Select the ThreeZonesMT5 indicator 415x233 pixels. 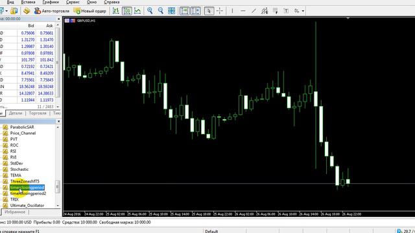point(25,181)
